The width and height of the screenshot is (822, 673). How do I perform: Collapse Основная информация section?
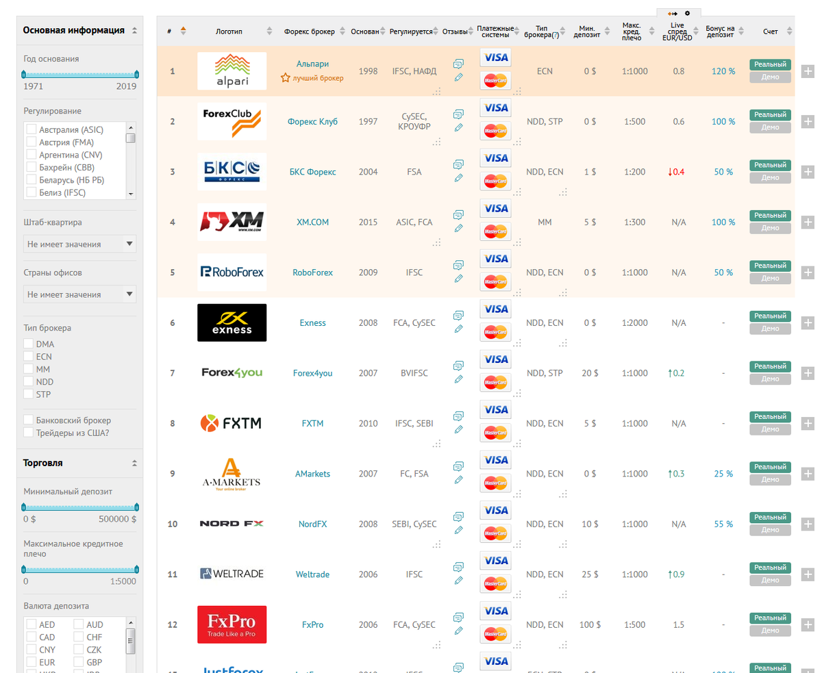click(x=134, y=31)
